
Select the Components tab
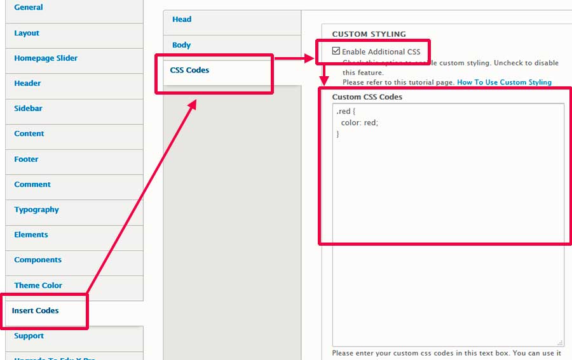pyautogui.click(x=38, y=260)
